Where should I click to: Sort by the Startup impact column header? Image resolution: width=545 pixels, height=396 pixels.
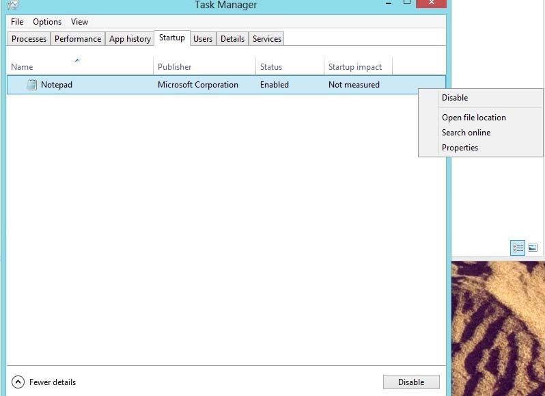(x=358, y=66)
